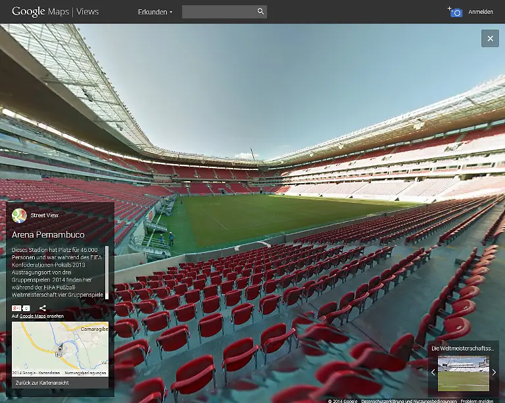Click the Street View maps pin icon
Screen dimensions: 505x403
(20, 215)
